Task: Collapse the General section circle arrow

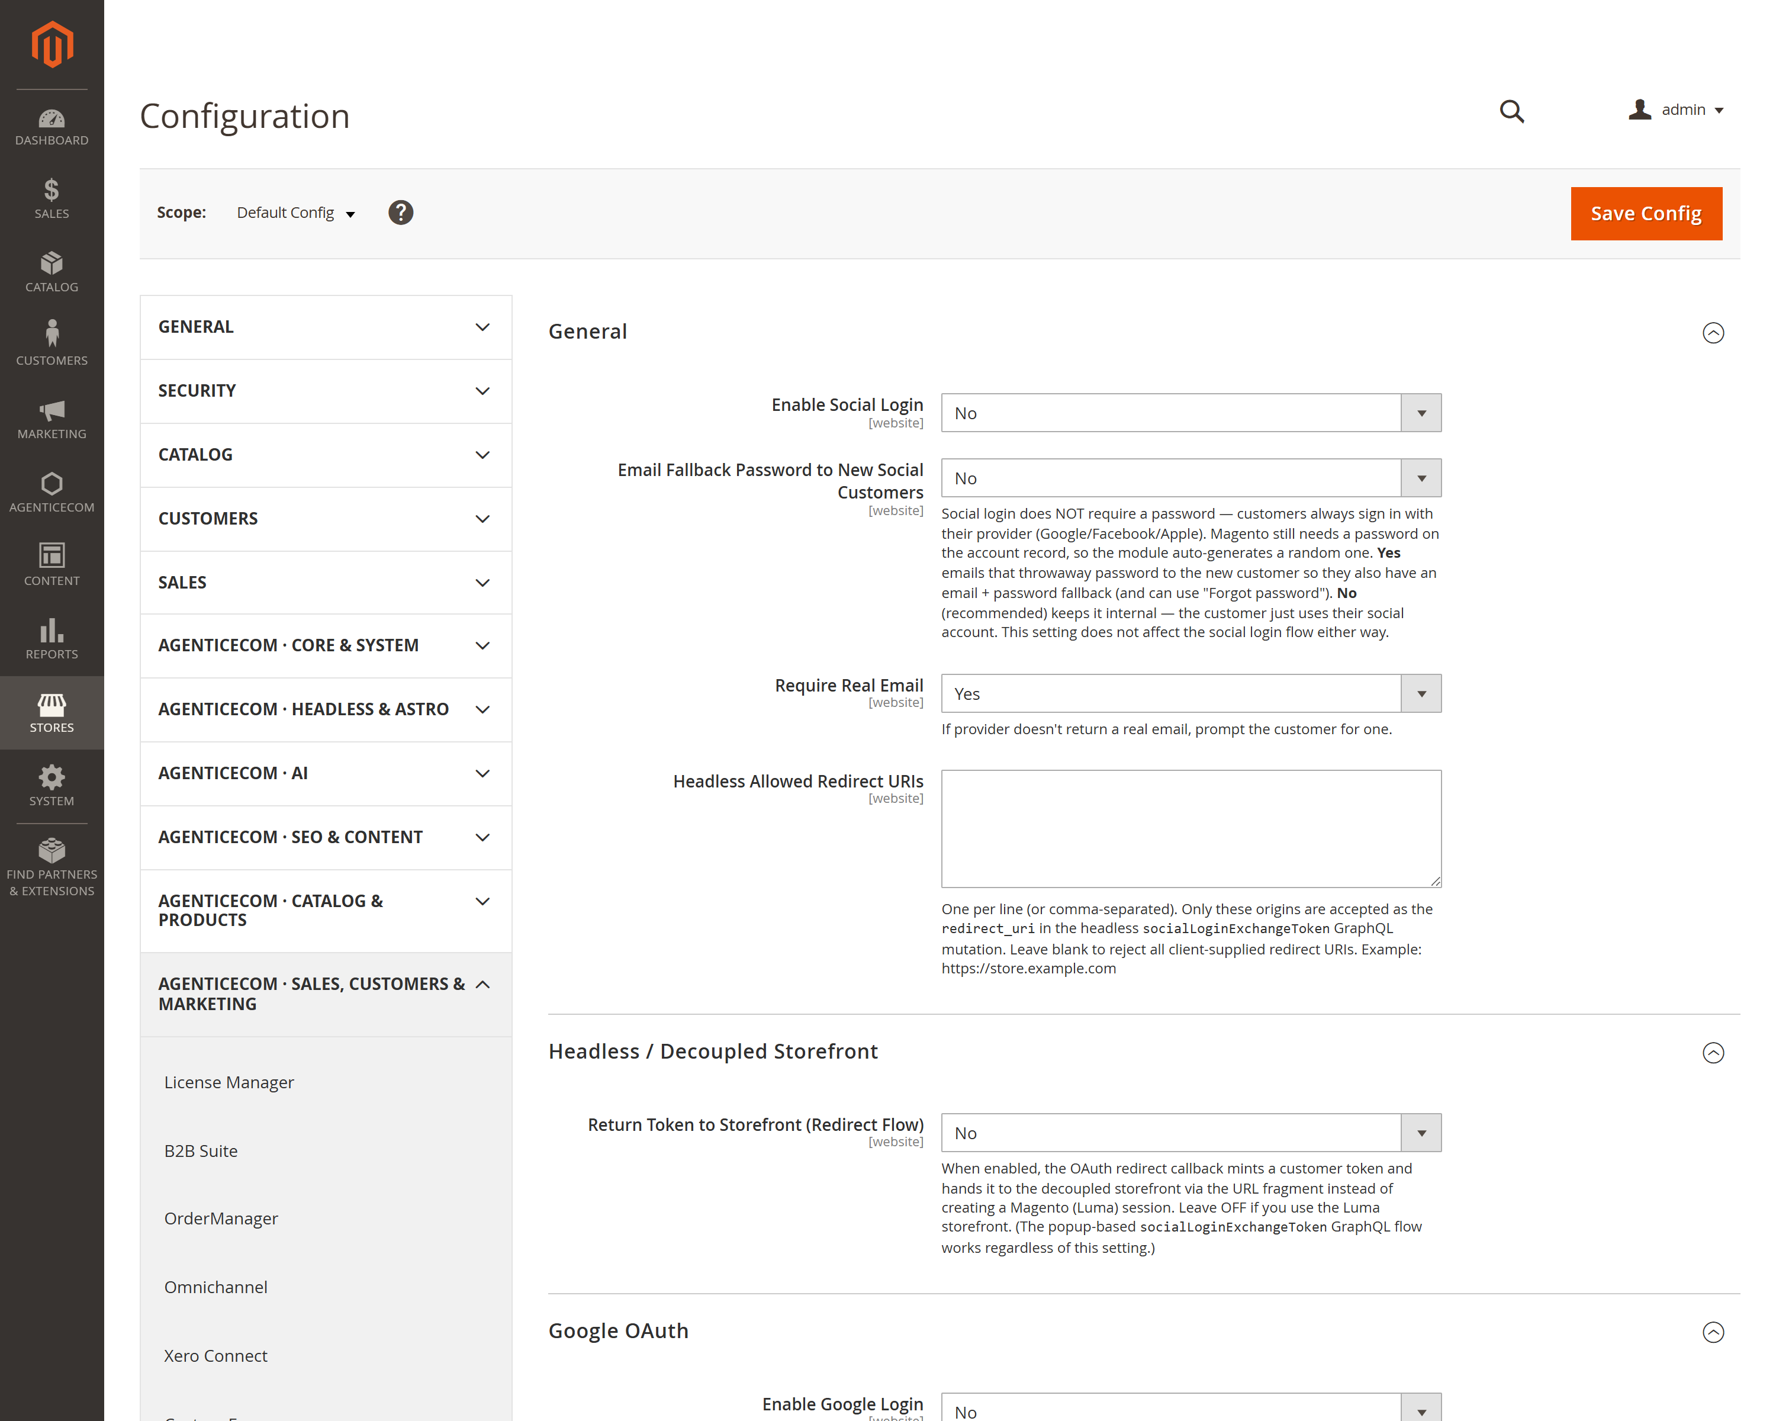Action: tap(1713, 333)
